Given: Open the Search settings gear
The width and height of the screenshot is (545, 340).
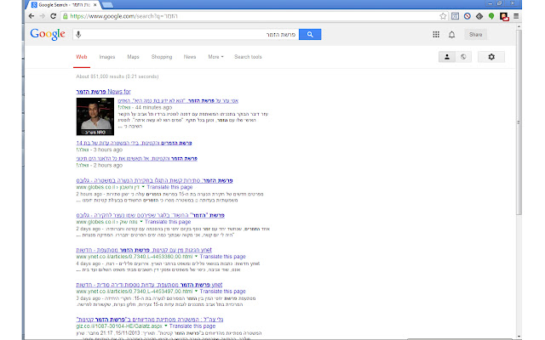Looking at the screenshot, I should click(x=491, y=57).
